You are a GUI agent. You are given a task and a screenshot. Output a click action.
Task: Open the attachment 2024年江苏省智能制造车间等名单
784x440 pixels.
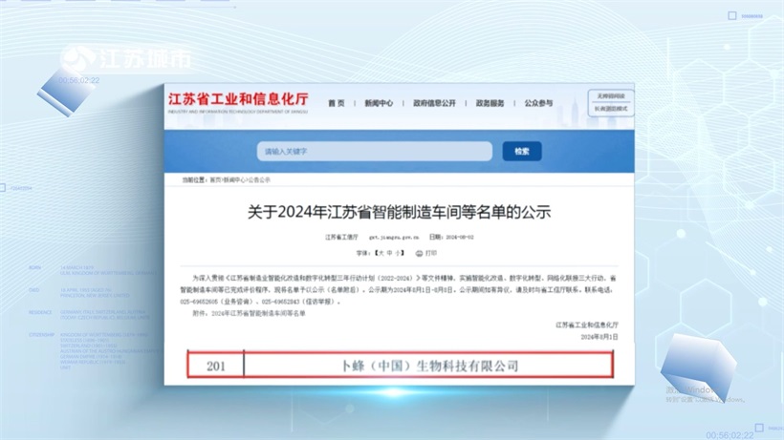[x=258, y=314]
